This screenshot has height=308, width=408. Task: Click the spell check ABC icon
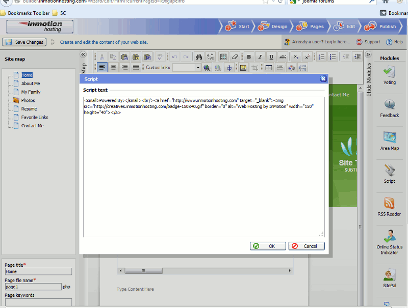point(160,57)
